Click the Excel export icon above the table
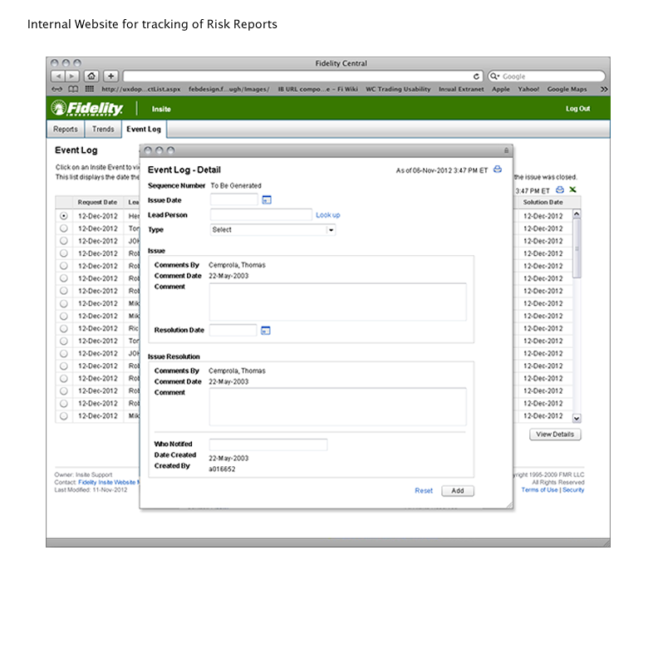Screen dimensions: 658x658 tap(572, 189)
